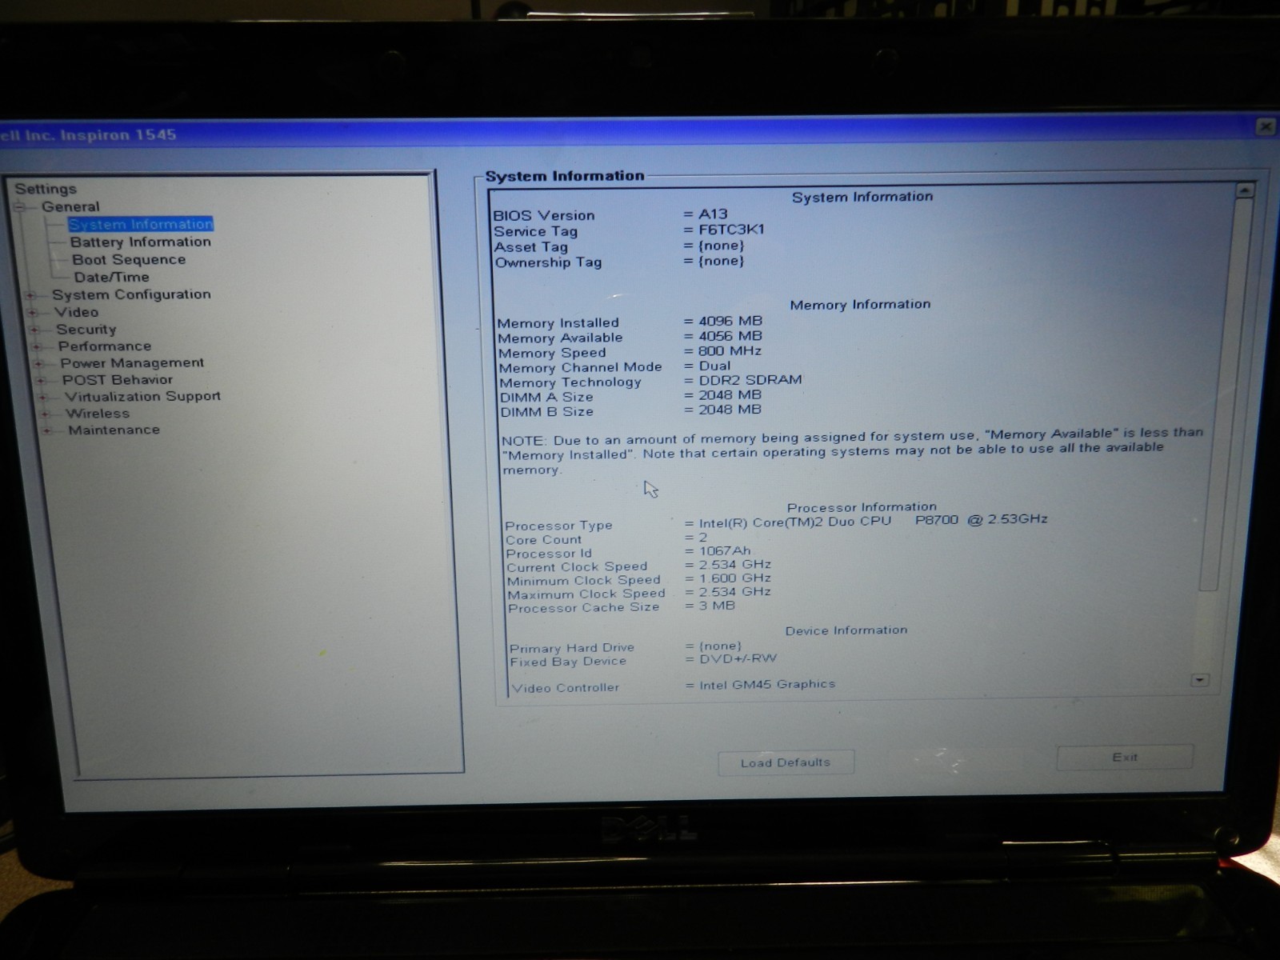
Task: Expand the System Configuration node
Action: coord(30,295)
